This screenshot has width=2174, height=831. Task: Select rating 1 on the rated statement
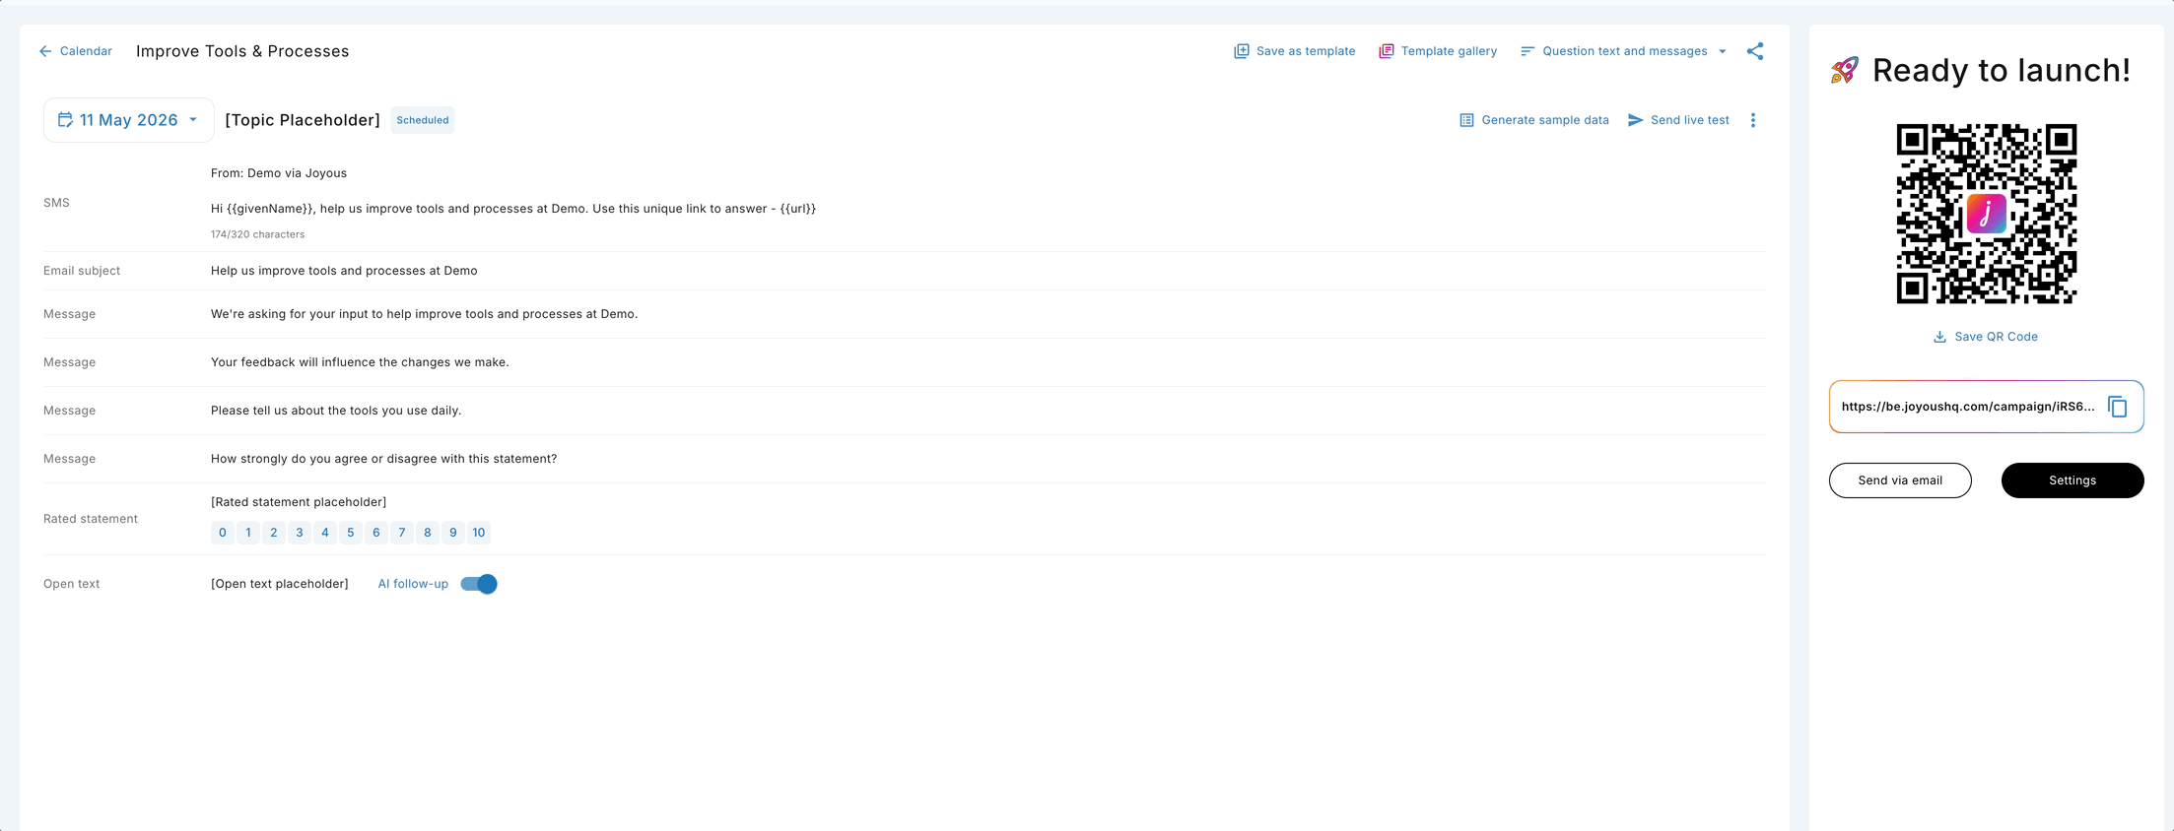(x=248, y=533)
